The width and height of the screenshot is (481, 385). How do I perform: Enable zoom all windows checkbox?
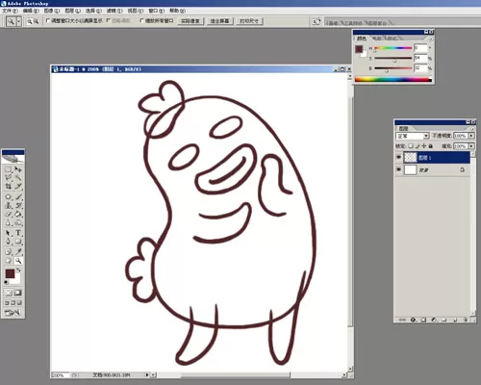(142, 20)
